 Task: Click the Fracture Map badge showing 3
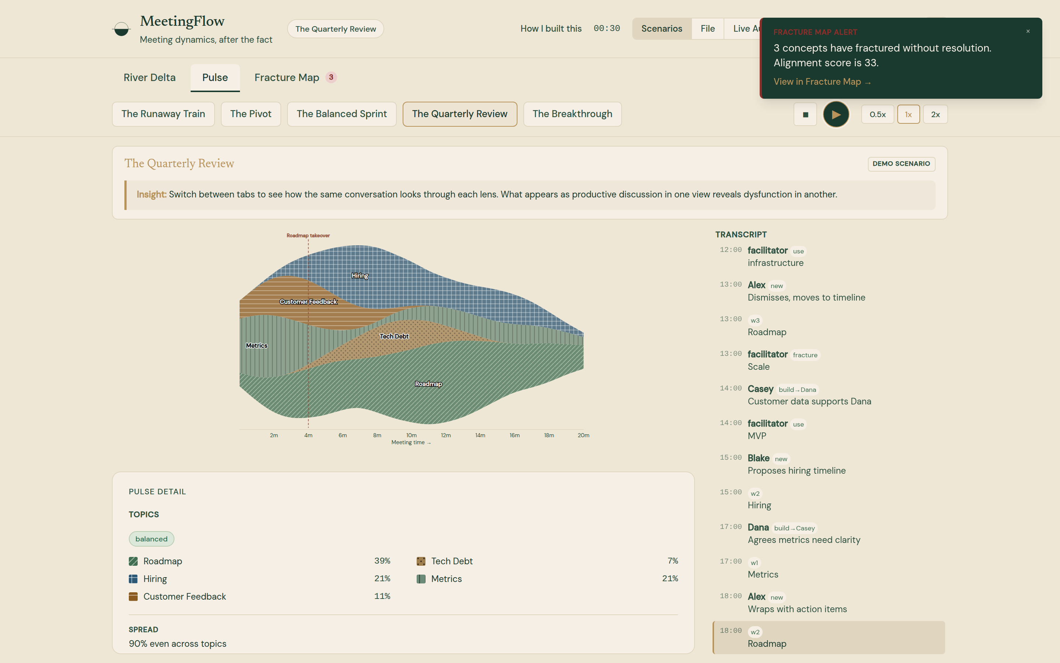331,77
